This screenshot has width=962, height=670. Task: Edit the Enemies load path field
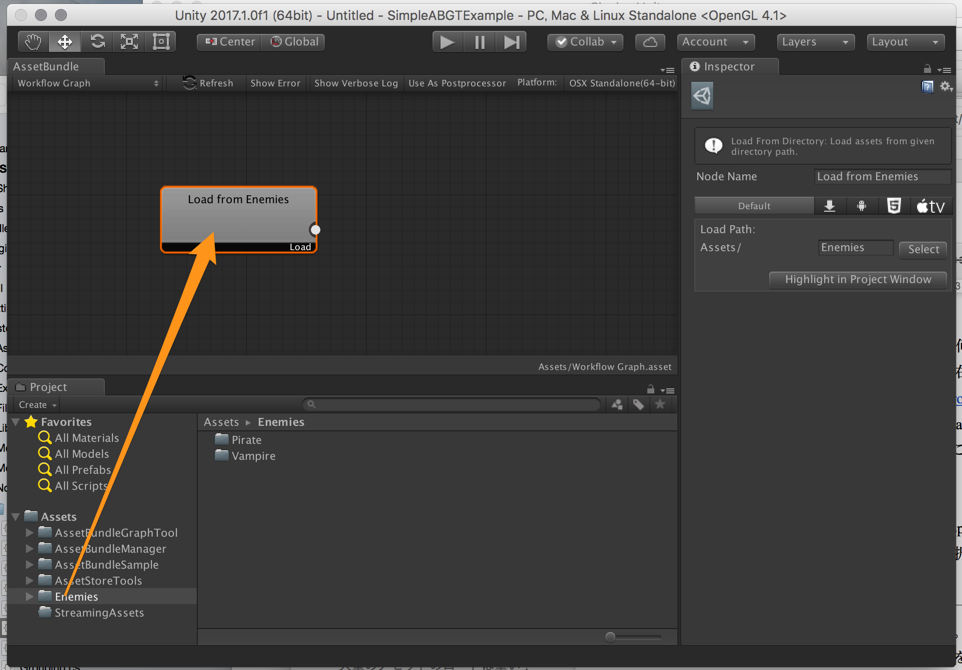coord(856,248)
